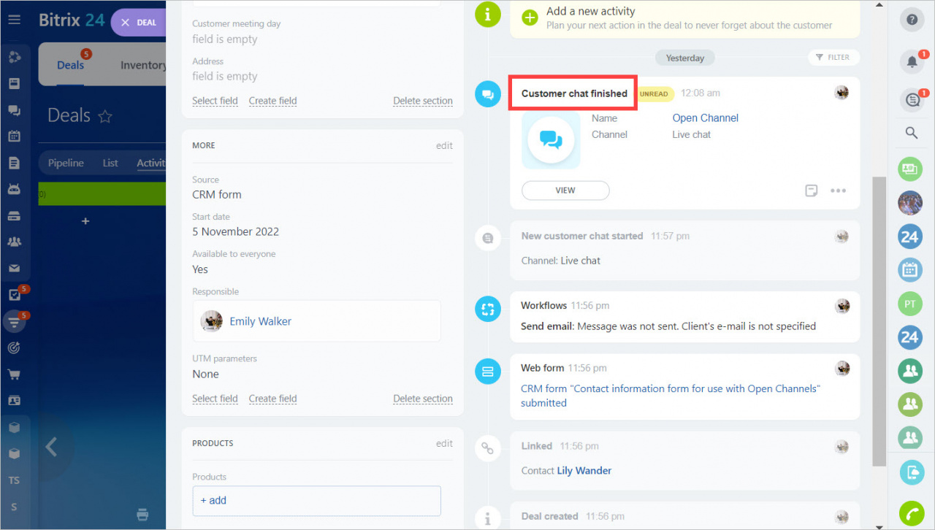
Task: Open the hamburger main menu
Action: [x=15, y=20]
